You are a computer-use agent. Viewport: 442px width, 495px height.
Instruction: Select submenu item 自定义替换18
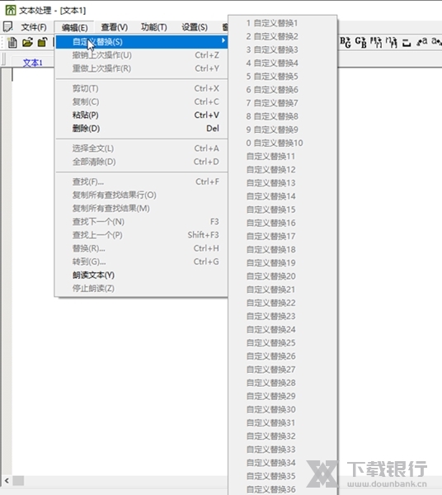pyautogui.click(x=283, y=249)
